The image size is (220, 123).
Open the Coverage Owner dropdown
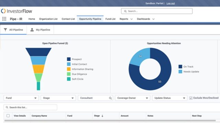(x=133, y=98)
